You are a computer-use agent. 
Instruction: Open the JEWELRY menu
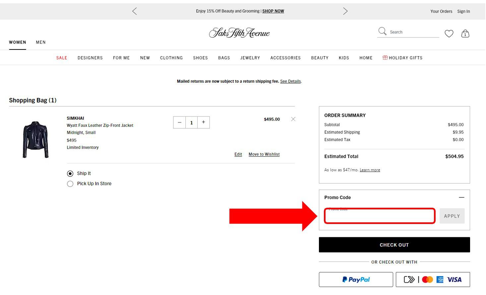[250, 58]
